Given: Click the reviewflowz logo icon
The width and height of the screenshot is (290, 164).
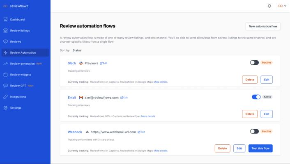Looking at the screenshot, I should pos(5,6).
